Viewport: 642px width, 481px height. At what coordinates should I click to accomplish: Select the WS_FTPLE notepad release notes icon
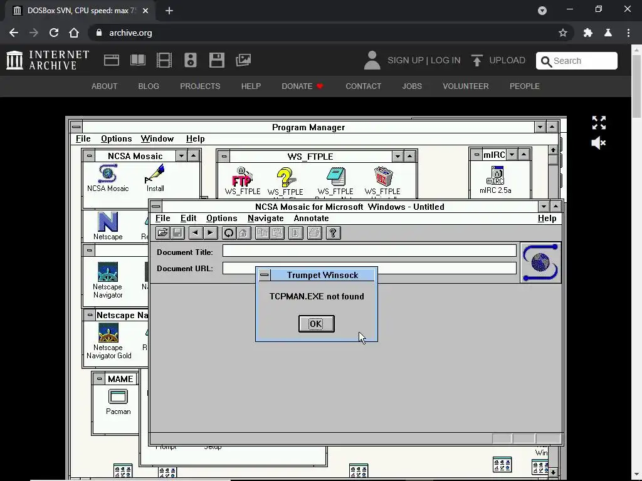click(x=336, y=177)
